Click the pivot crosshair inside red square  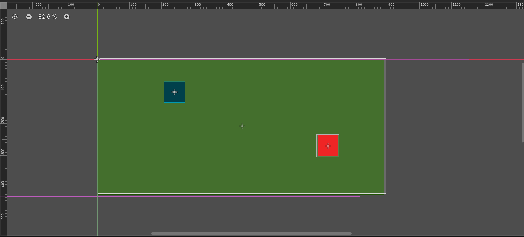[328, 146]
